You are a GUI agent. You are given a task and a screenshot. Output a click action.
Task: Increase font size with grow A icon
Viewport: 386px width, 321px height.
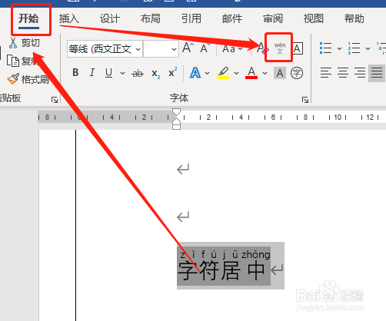coord(188,48)
